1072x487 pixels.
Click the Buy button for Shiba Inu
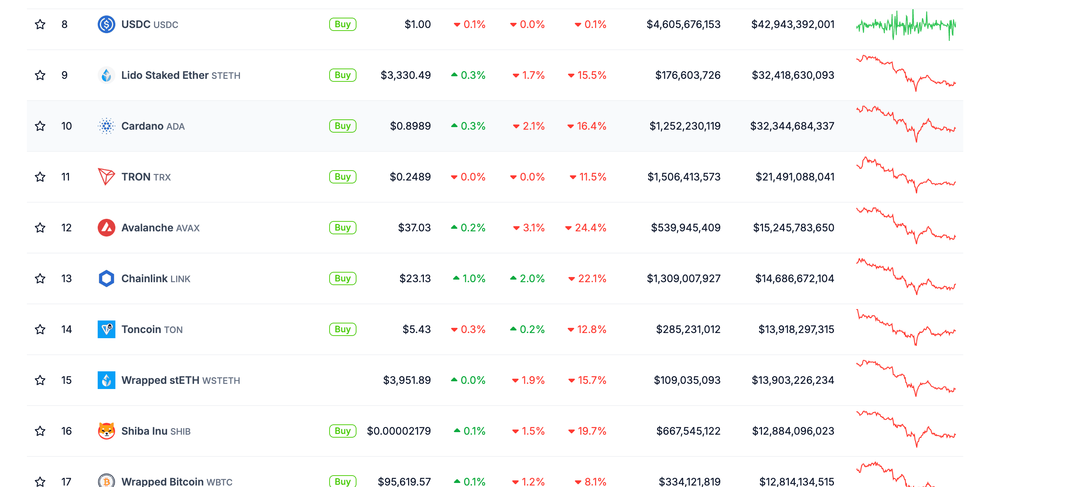342,431
